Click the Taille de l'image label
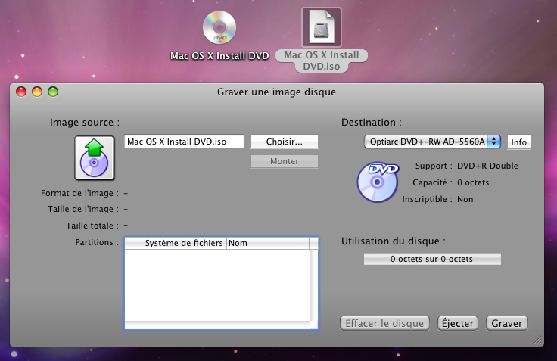The width and height of the screenshot is (557, 361). point(83,210)
